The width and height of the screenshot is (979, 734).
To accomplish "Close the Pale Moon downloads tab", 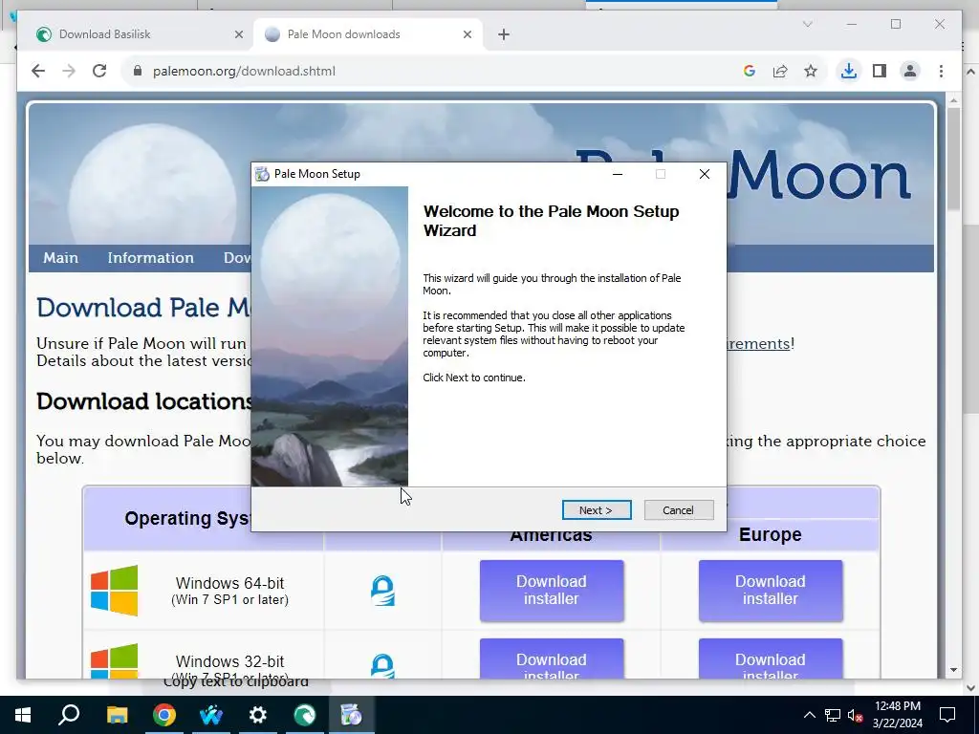I will coord(467,34).
